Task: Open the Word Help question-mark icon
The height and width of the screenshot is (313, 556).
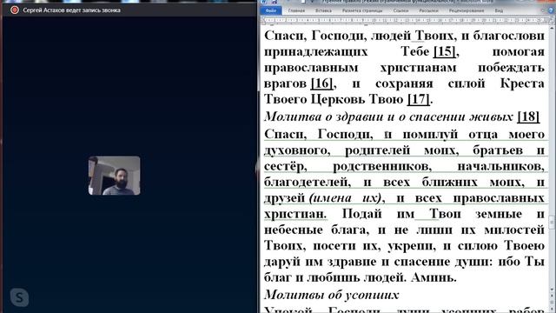Action: click(551, 10)
